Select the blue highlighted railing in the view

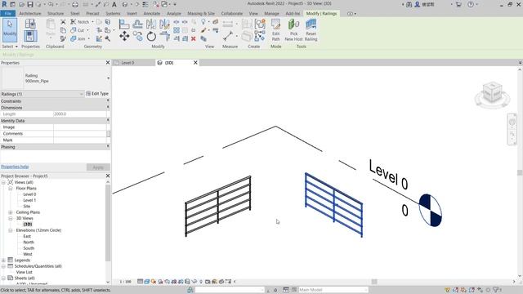click(333, 205)
